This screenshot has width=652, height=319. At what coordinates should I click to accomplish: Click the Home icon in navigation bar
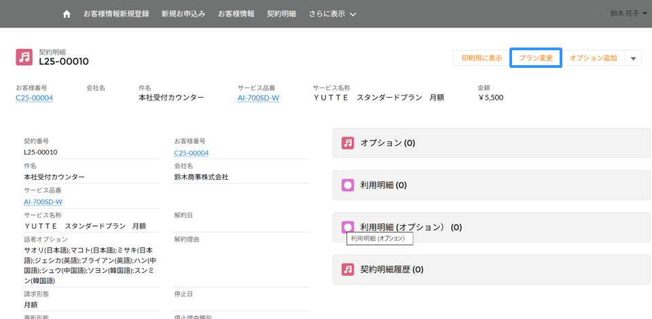click(67, 14)
